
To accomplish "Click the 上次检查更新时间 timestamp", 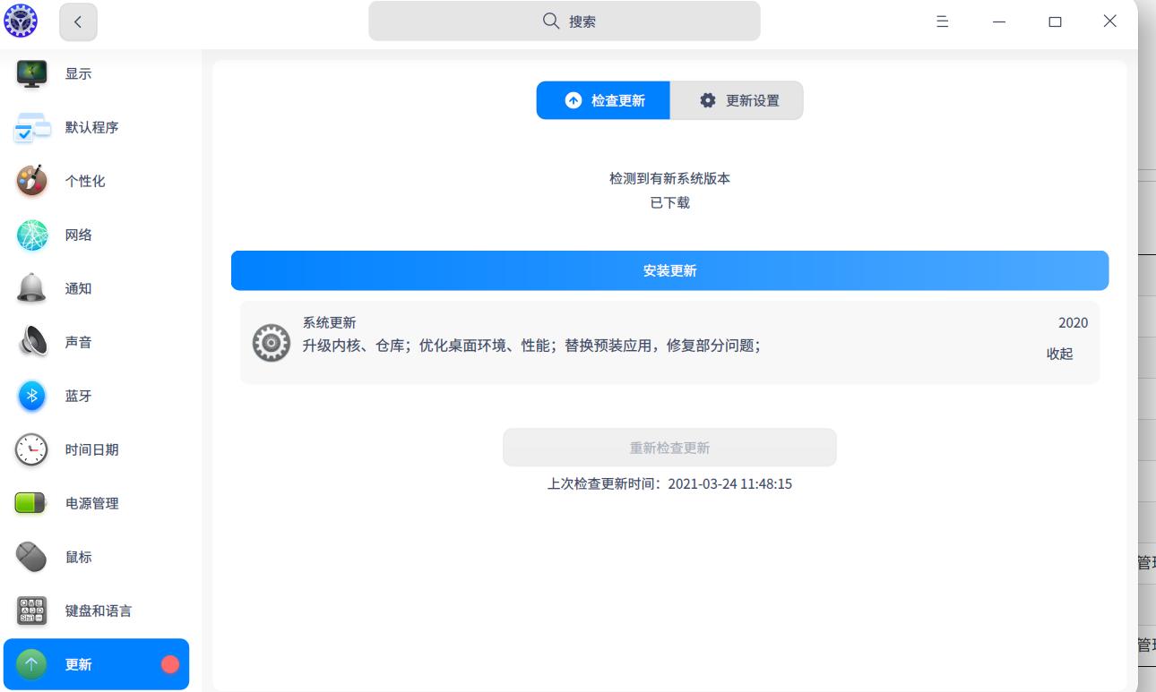I will tap(669, 484).
